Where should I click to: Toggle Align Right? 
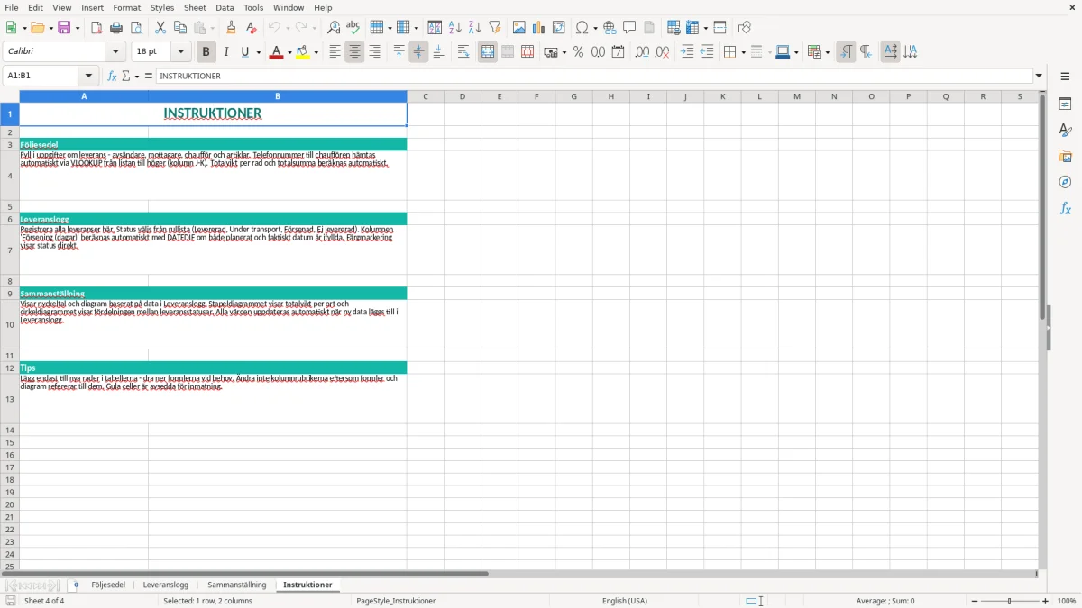(x=374, y=52)
